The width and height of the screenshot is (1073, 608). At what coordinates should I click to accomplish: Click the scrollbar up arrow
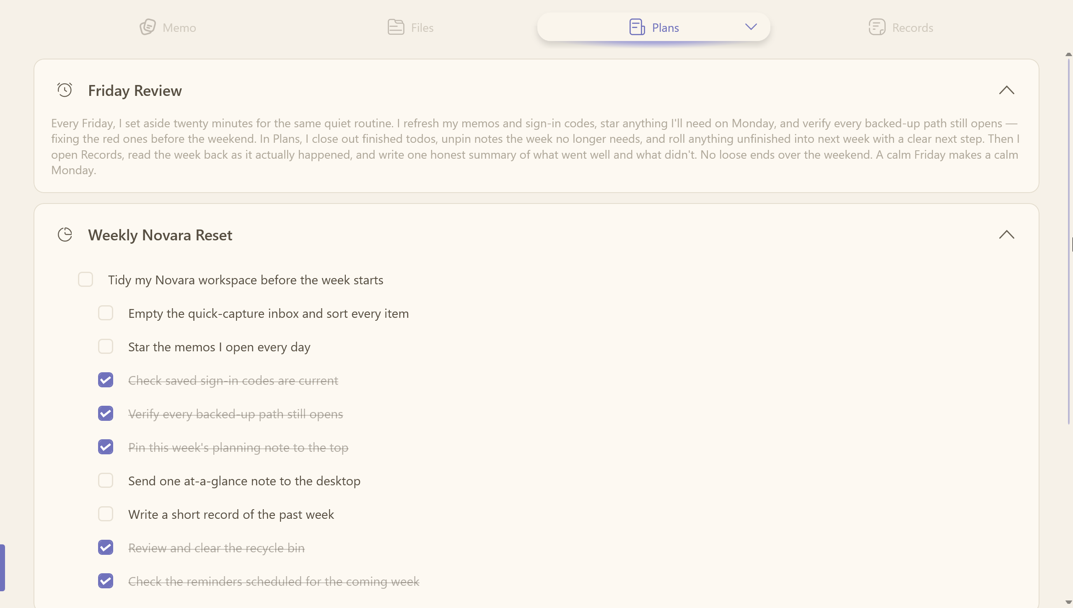(1069, 54)
